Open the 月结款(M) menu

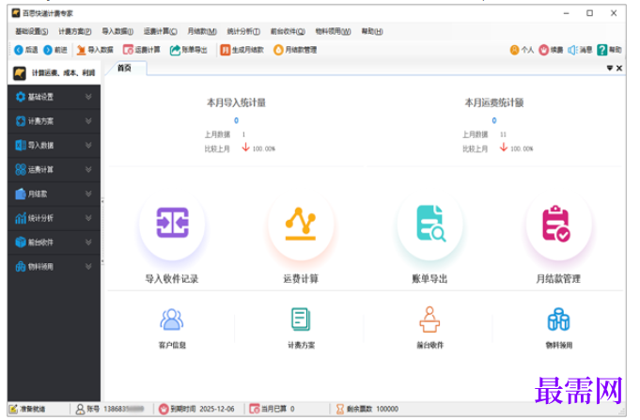point(202,31)
